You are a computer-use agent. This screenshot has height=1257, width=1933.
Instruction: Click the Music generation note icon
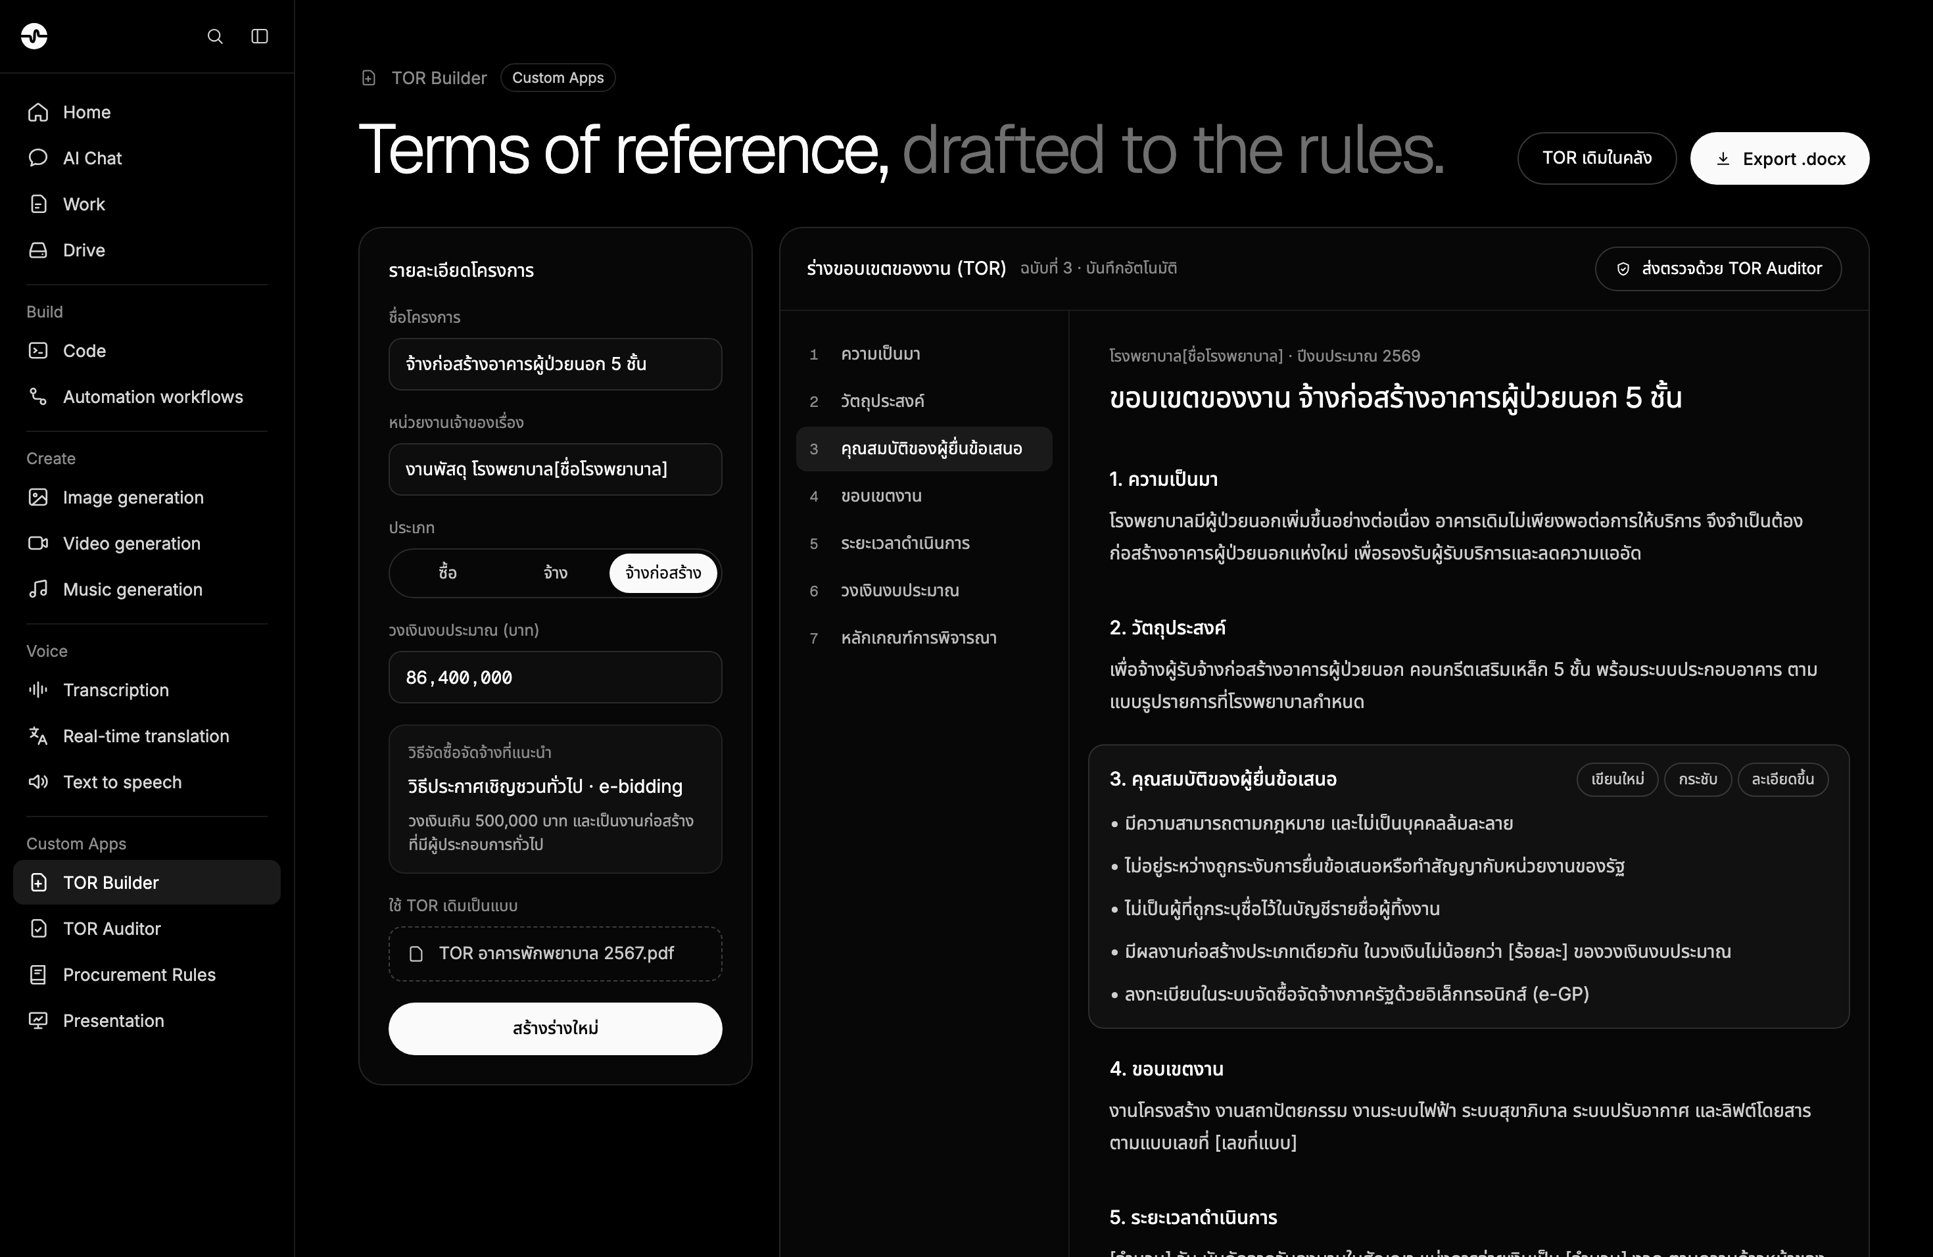pos(38,588)
